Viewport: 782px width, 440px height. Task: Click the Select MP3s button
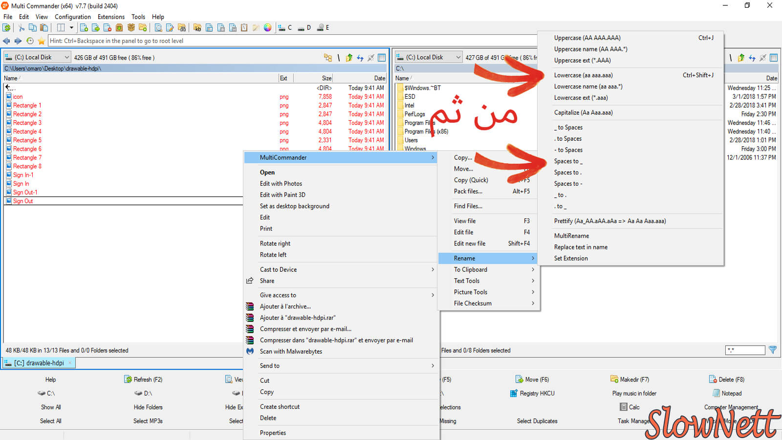148,421
